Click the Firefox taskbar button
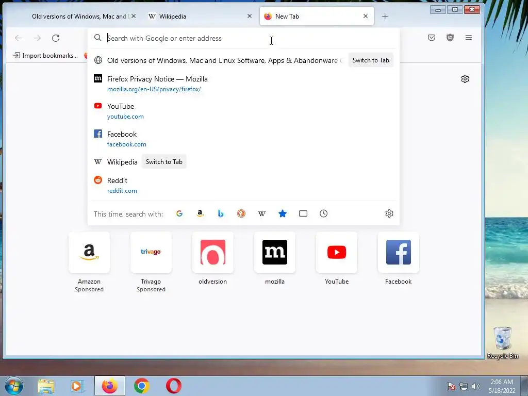This screenshot has height=396, width=528. 110,386
